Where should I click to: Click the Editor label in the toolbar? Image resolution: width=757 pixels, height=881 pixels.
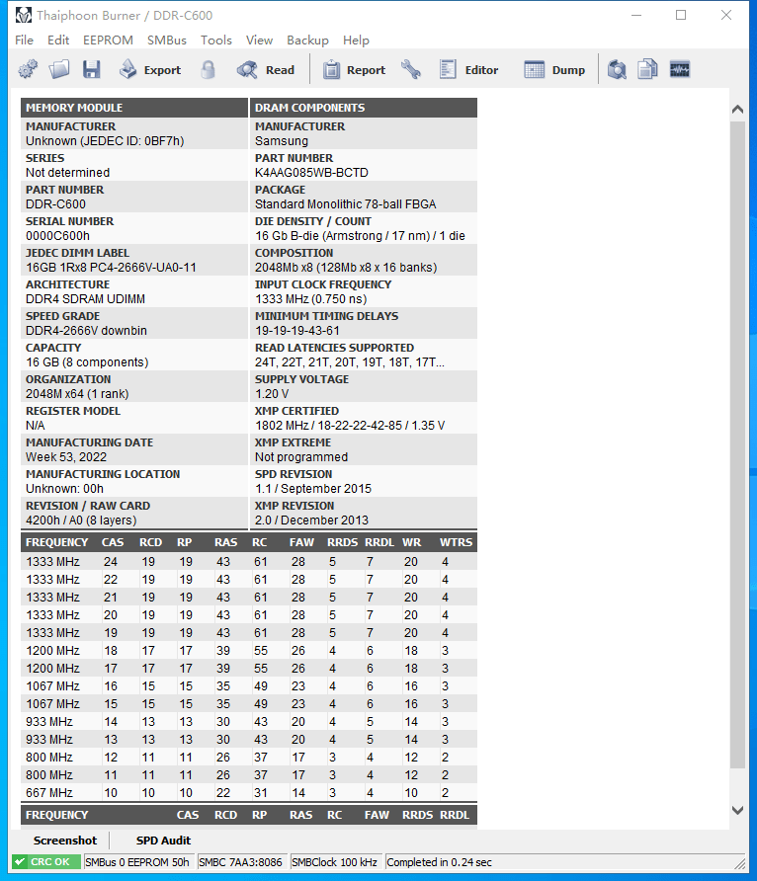(x=481, y=70)
